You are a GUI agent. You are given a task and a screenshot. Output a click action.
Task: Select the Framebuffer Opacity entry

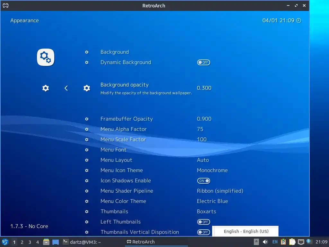click(127, 119)
